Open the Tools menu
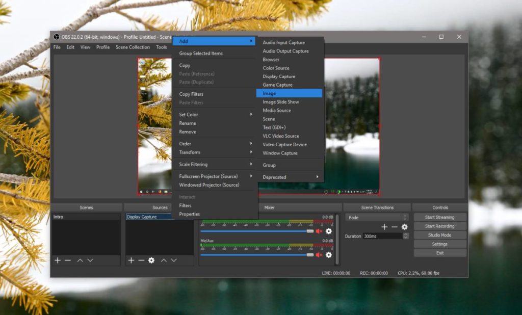This screenshot has height=315, width=522. [162, 47]
